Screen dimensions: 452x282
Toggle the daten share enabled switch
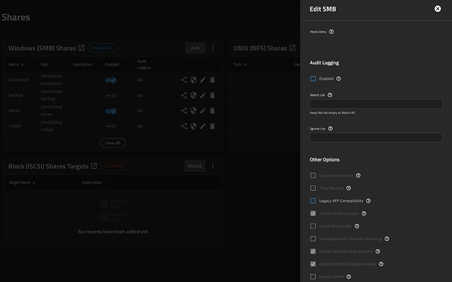tap(111, 111)
